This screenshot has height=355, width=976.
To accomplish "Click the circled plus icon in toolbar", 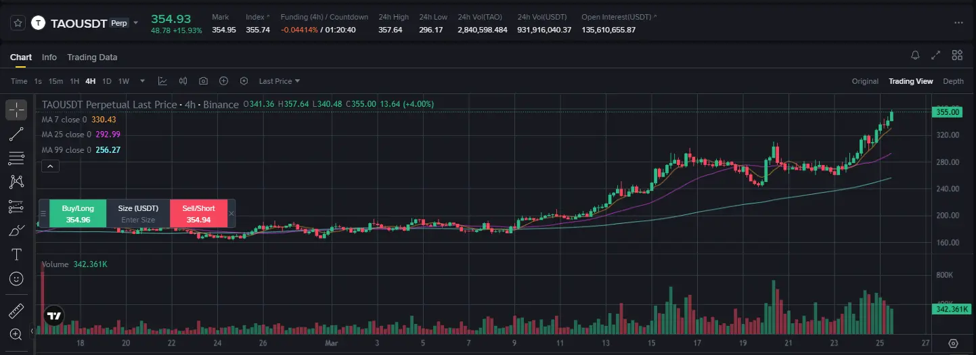I will click(x=223, y=81).
